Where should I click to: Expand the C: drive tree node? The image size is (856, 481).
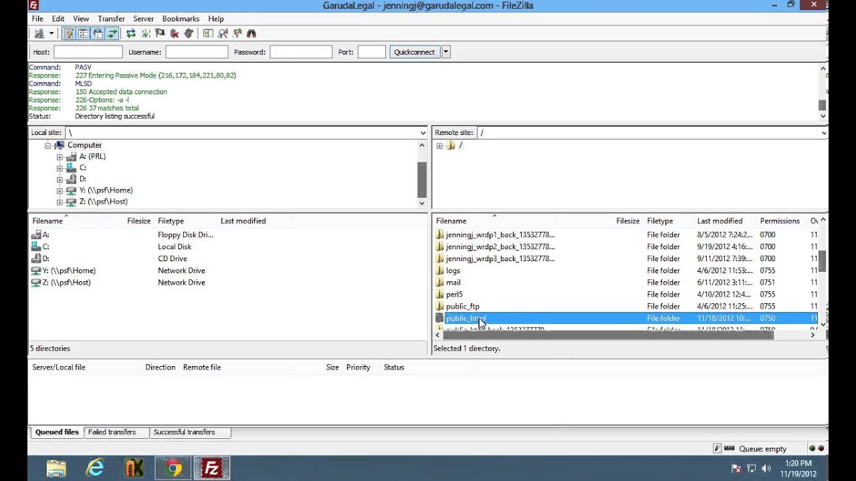60,168
